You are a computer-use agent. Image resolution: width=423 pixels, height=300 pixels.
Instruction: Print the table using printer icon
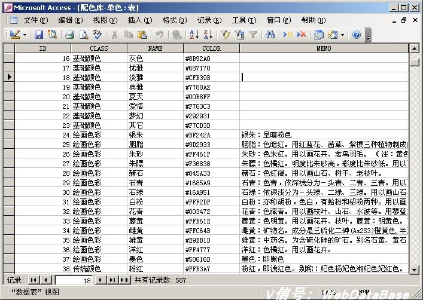coord(69,35)
